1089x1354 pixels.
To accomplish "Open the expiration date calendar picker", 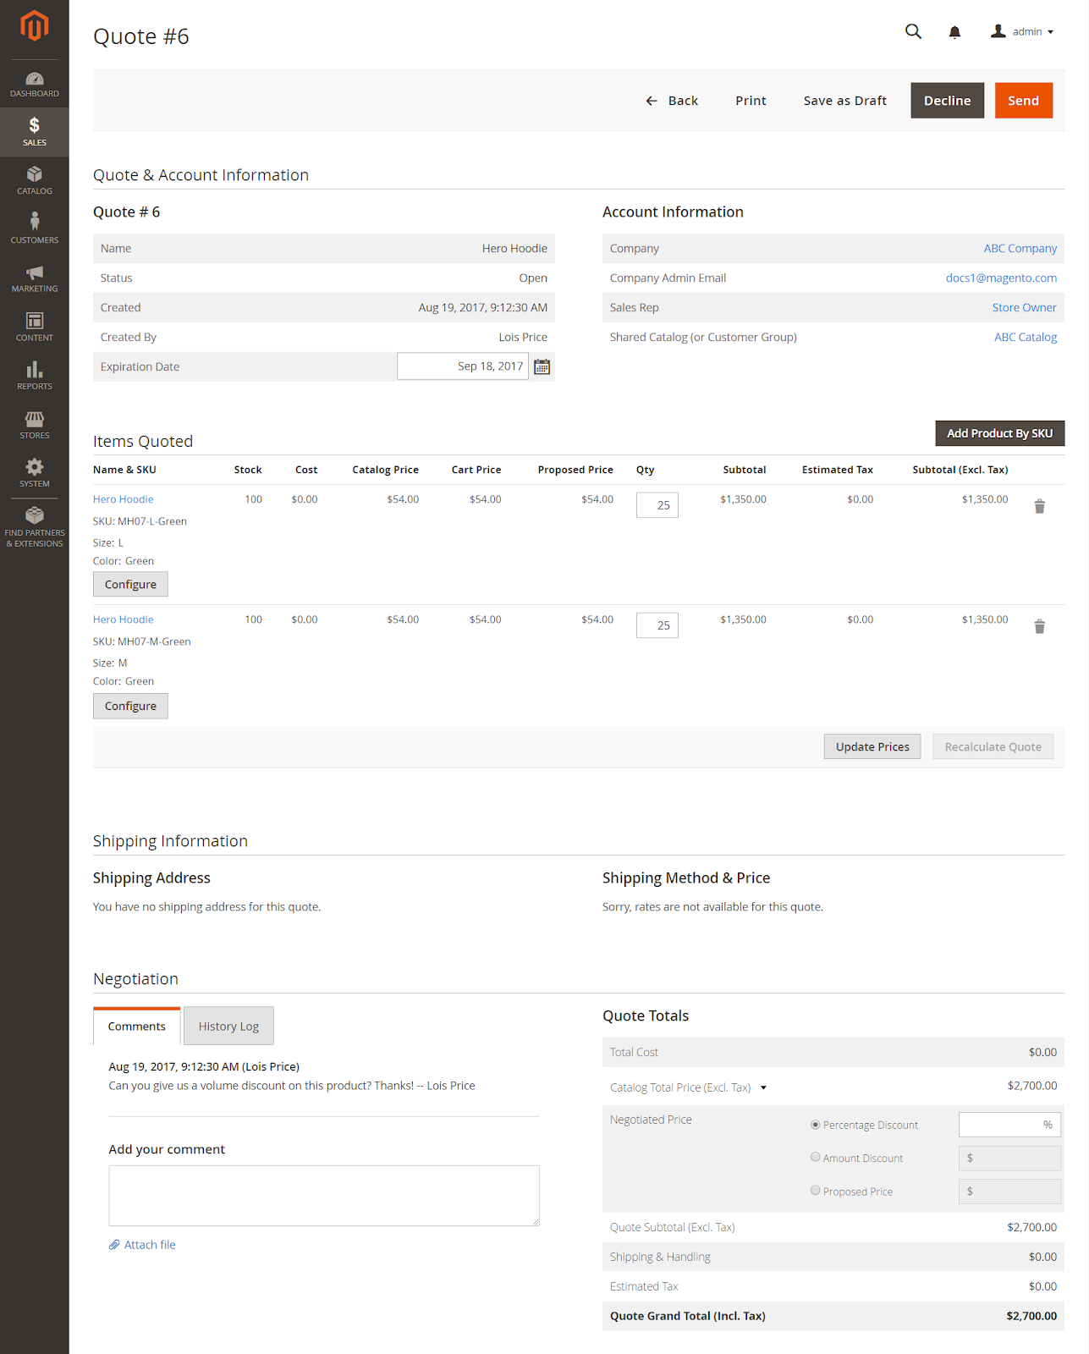I will tap(542, 366).
